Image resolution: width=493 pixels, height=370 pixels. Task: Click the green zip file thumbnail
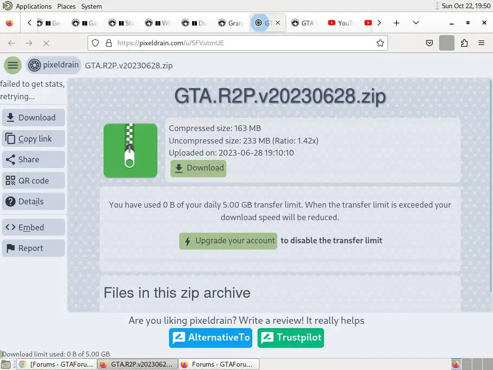(x=130, y=150)
